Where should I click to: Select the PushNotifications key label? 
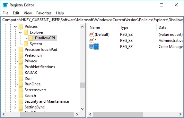(40, 67)
